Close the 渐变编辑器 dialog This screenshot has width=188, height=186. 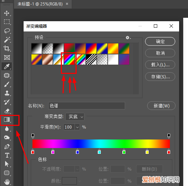click(x=171, y=26)
